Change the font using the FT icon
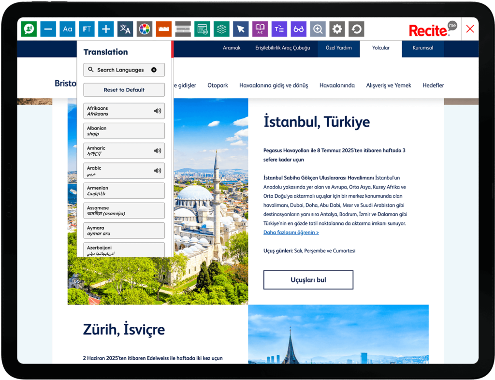495x380 pixels. [x=87, y=29]
